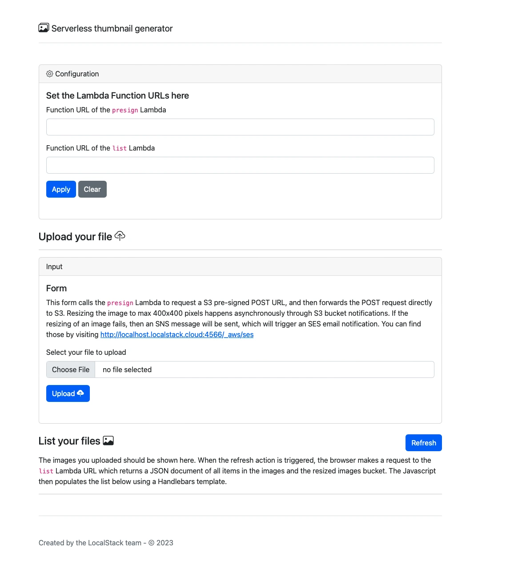Click the Serverless thumbnail generator title
This screenshot has width=506, height=564.
pyautogui.click(x=112, y=28)
